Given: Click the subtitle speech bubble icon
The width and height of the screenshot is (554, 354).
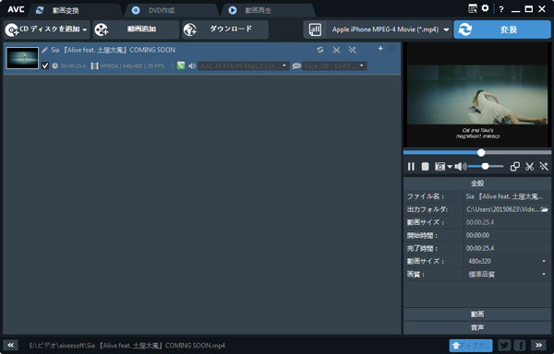Looking at the screenshot, I should click(x=296, y=66).
